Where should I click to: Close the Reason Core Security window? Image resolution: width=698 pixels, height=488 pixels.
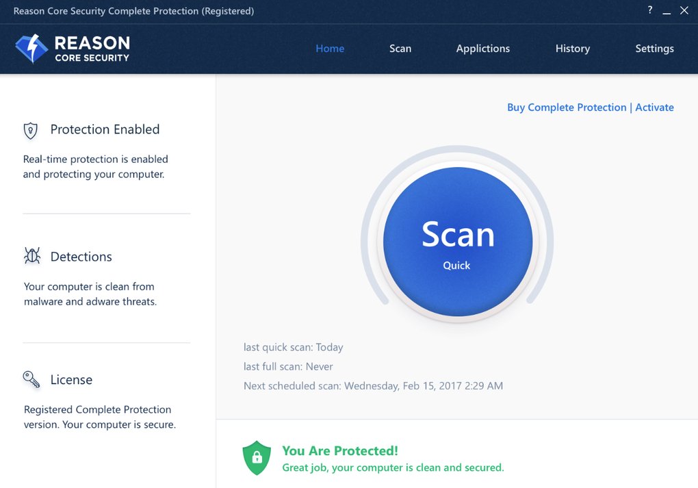tap(684, 10)
